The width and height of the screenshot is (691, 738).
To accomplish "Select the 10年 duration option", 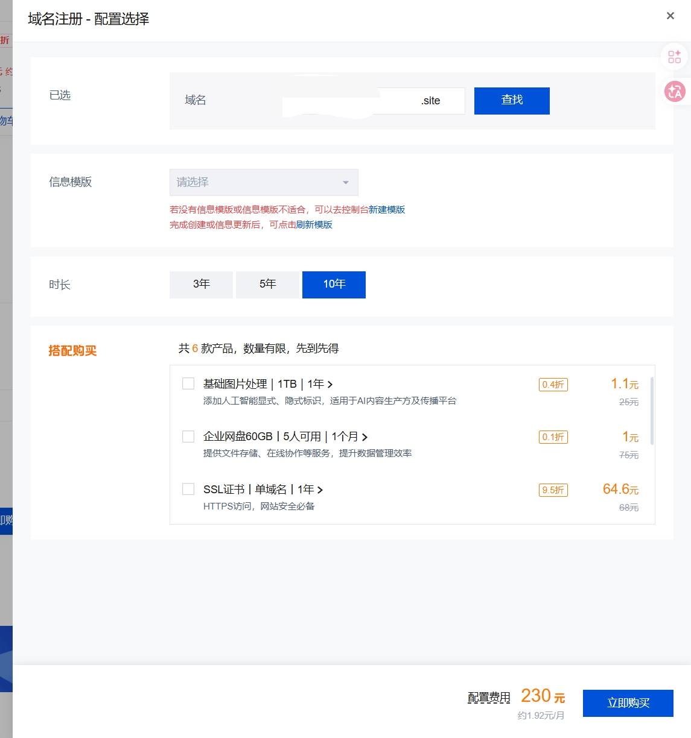I will [334, 285].
